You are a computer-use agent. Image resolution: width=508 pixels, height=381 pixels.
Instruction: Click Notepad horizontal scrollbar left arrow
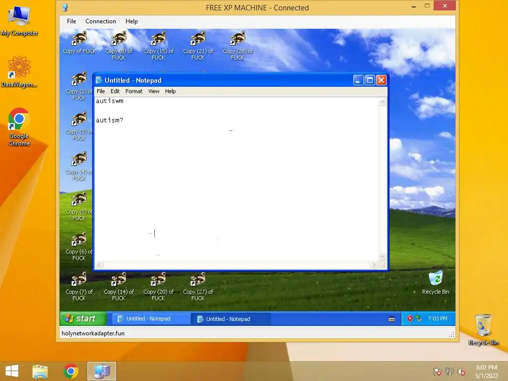pyautogui.click(x=100, y=265)
